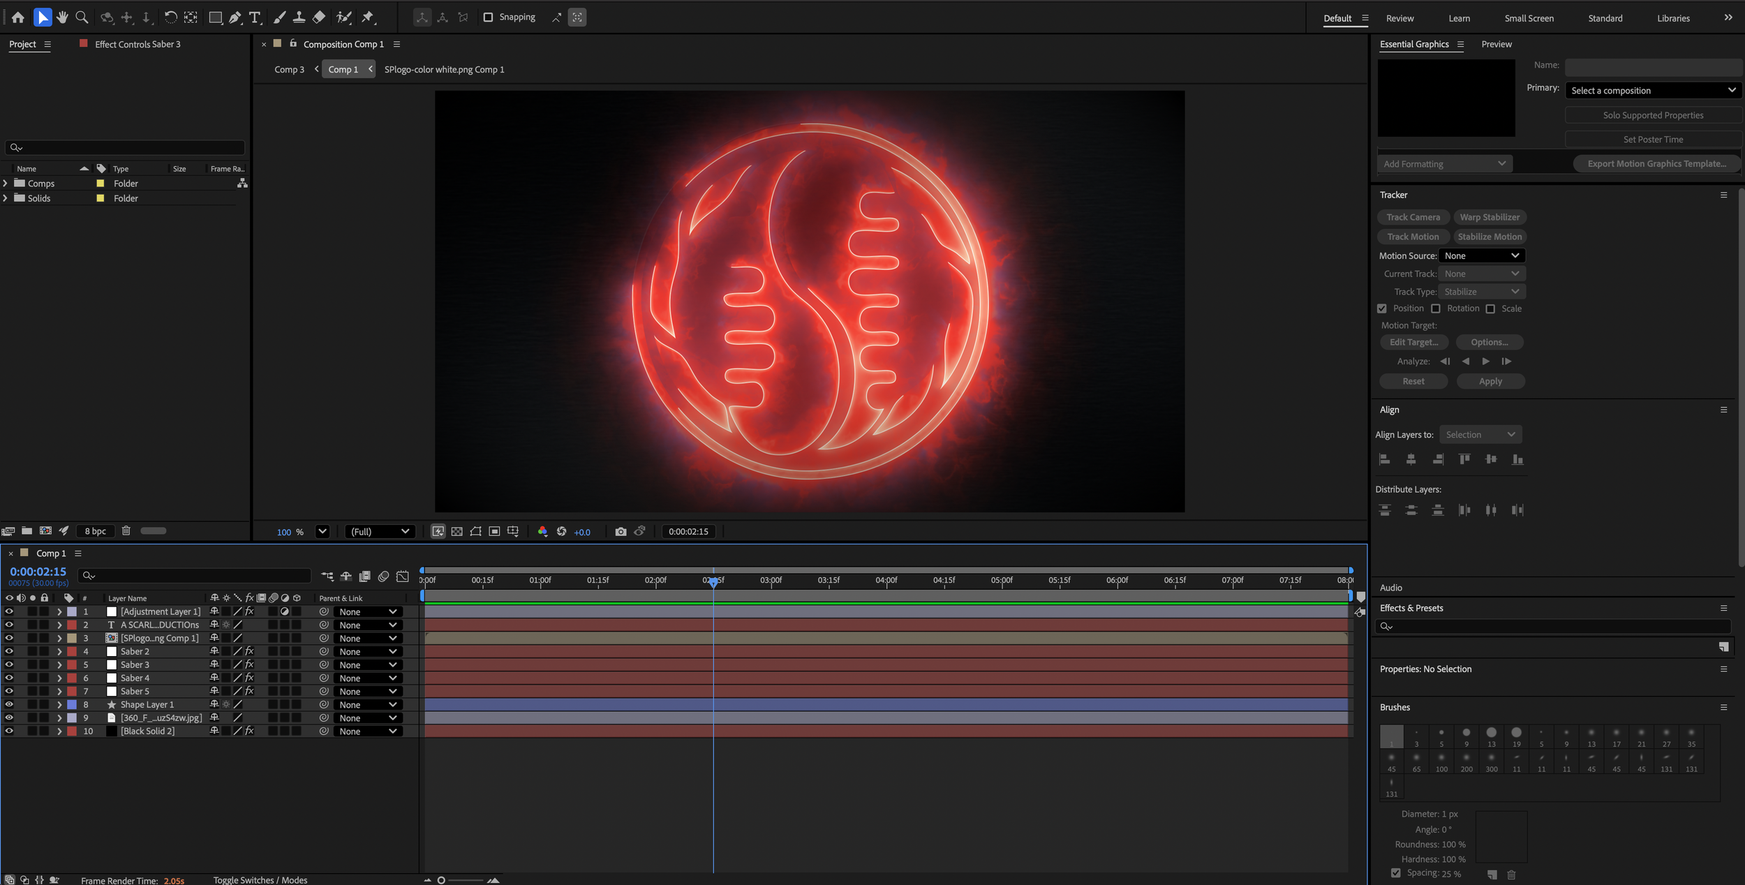The height and width of the screenshot is (885, 1745).
Task: Hide the Saber 2 layer
Action: click(9, 651)
